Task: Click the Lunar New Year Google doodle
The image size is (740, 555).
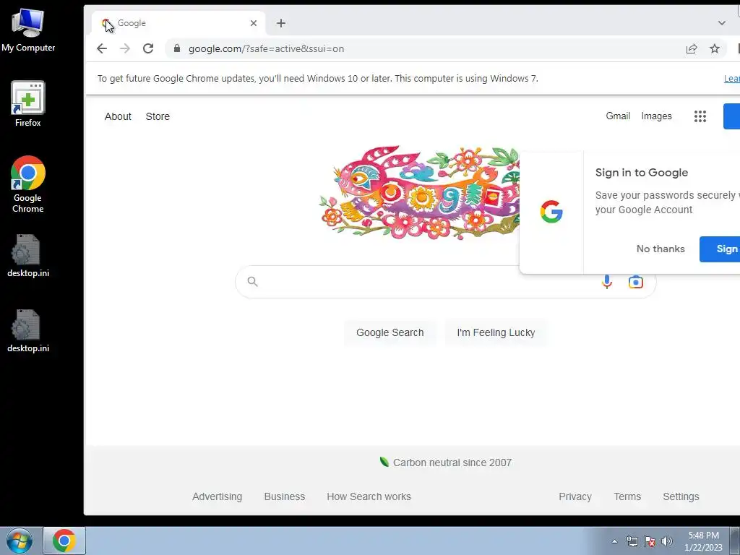Action: click(419, 192)
